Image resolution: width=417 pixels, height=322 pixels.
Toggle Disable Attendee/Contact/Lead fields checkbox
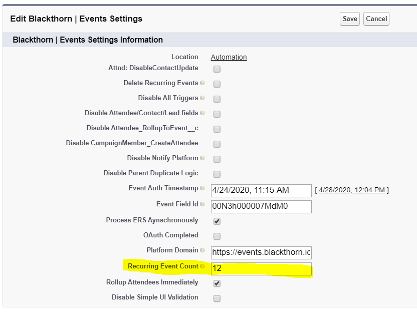pyautogui.click(x=217, y=114)
